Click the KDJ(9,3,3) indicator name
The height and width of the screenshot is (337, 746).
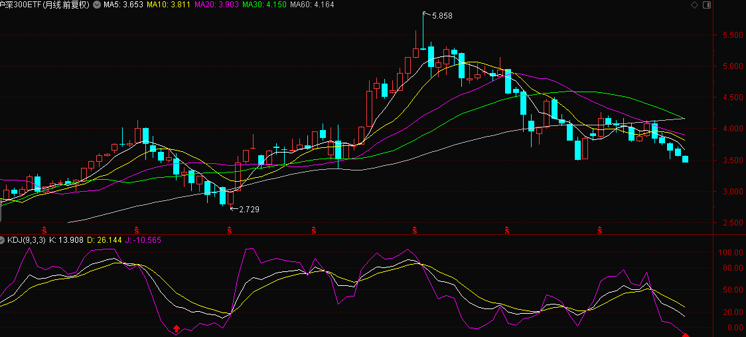point(27,239)
